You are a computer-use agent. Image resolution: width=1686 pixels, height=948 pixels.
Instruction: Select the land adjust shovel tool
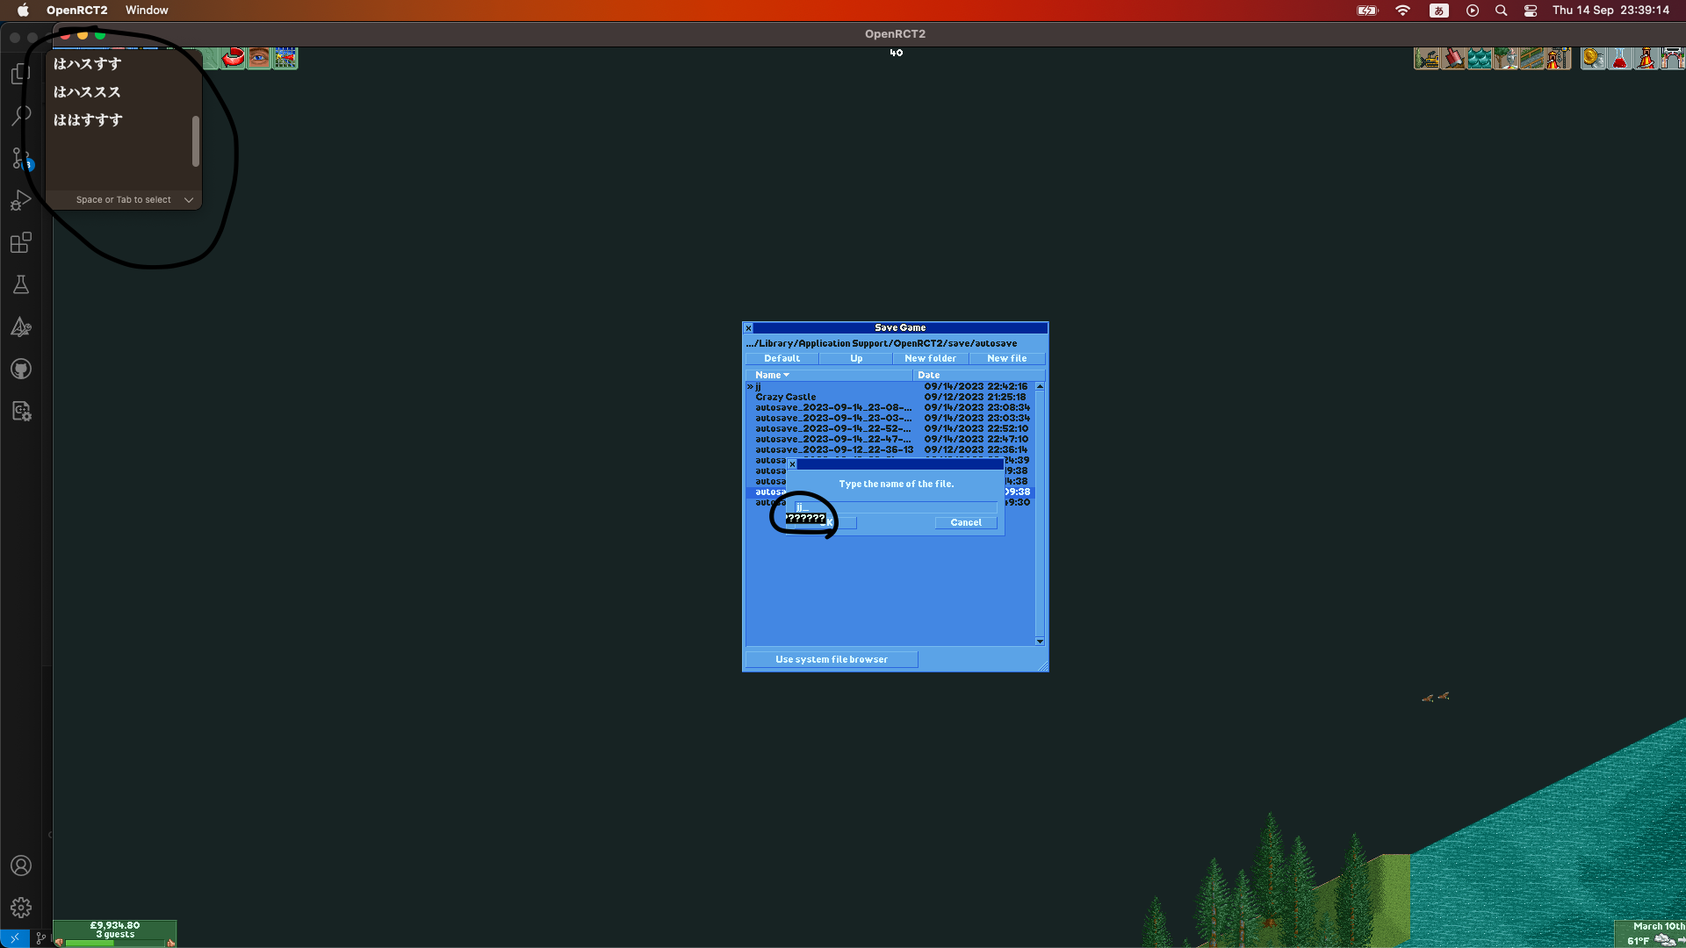tap(1453, 59)
